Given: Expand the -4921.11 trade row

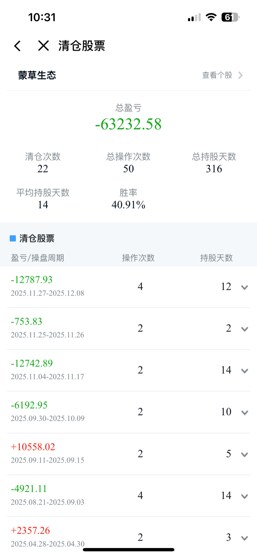Looking at the screenshot, I should pos(245,496).
